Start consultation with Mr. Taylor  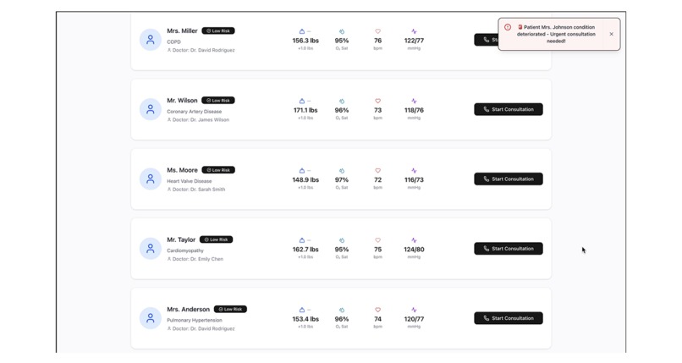click(x=508, y=249)
